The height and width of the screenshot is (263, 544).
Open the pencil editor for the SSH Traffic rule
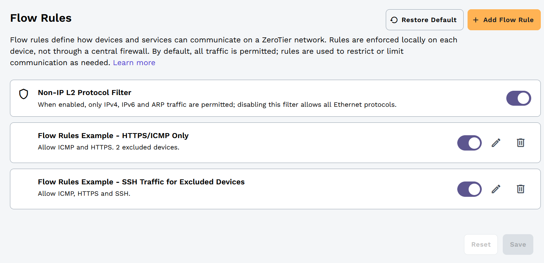pos(496,189)
